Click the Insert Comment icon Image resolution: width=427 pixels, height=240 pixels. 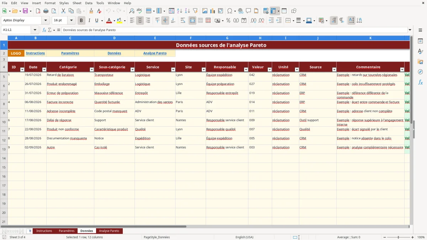[x=248, y=11]
